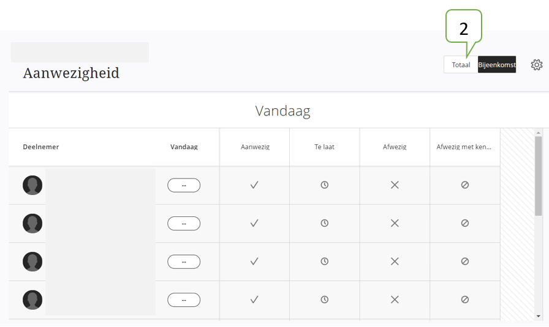Viewport: 549px width, 327px height.
Task: Mark first participant late with clock icon
Action: click(325, 185)
